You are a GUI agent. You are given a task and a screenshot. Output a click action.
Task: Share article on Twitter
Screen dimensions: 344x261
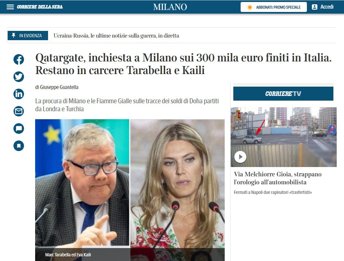tap(19, 77)
